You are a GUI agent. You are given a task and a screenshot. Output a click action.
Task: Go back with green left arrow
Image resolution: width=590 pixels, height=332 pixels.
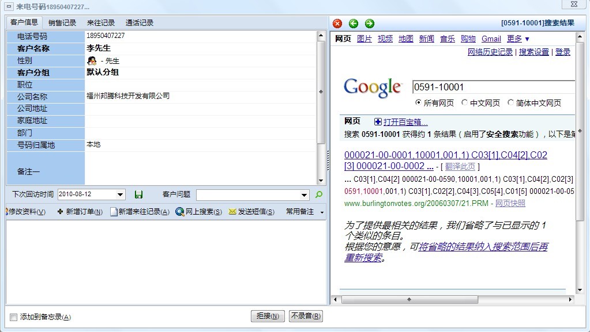click(354, 24)
